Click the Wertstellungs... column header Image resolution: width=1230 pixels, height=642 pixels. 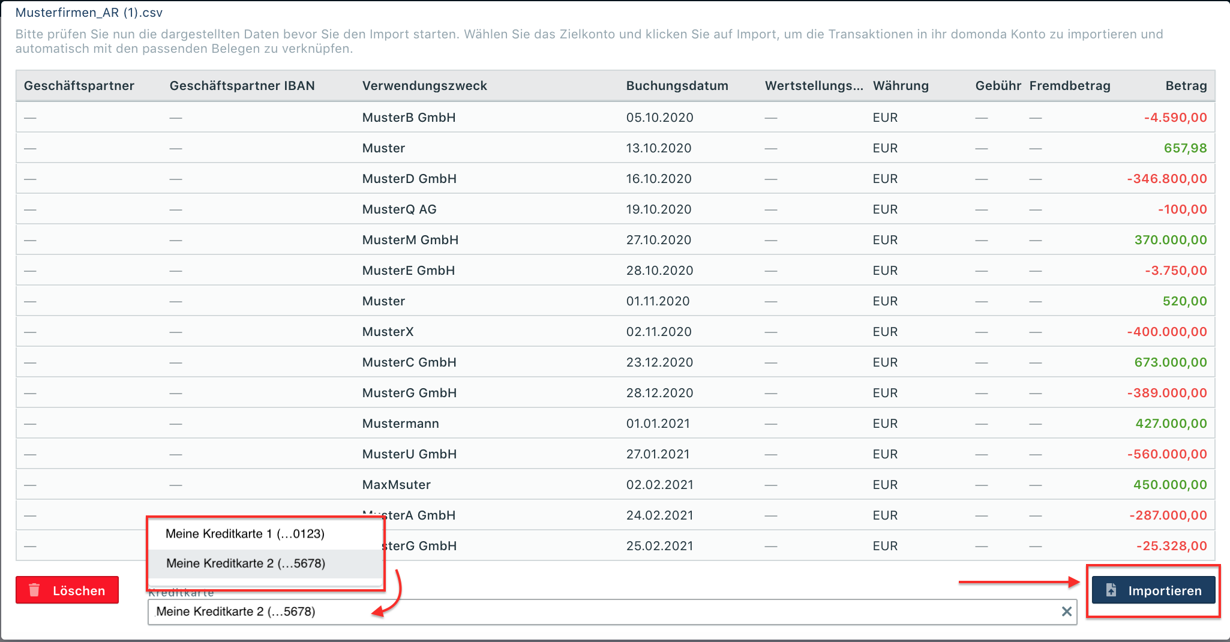coord(814,86)
